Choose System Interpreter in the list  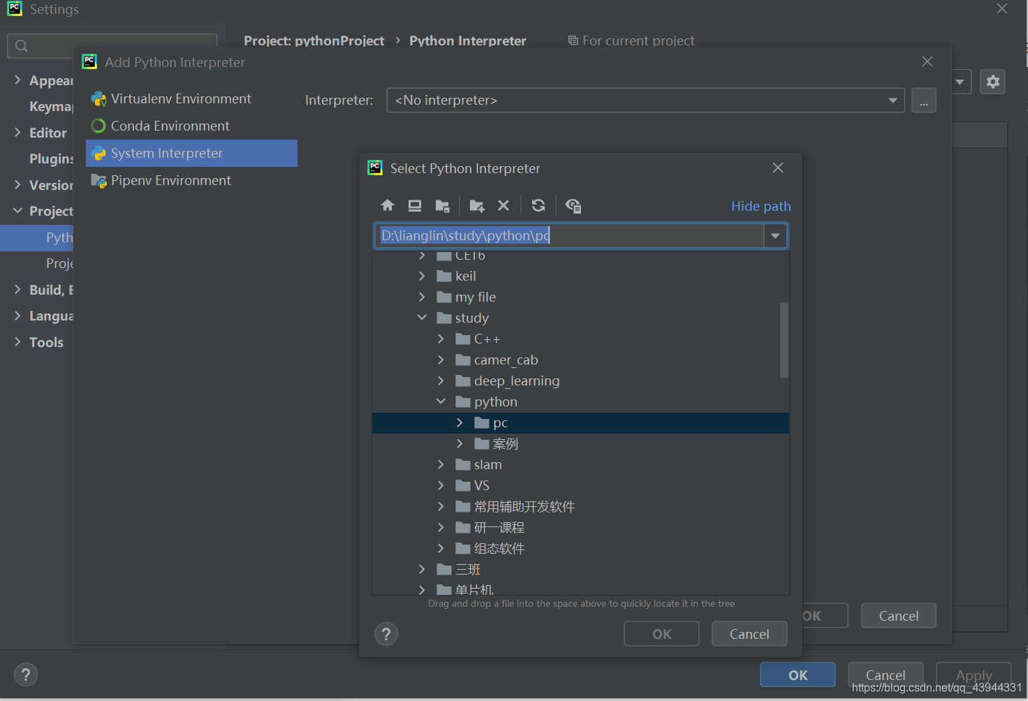(x=191, y=153)
